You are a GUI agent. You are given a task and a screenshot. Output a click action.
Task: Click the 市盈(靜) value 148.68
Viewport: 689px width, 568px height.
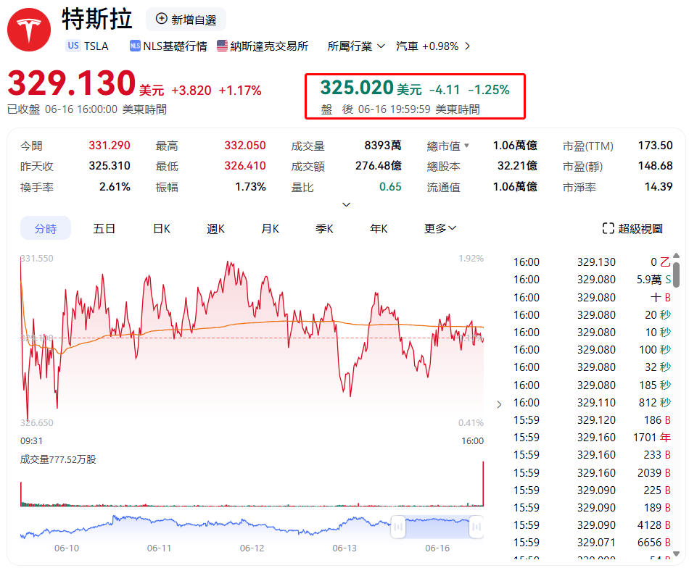pos(655,166)
